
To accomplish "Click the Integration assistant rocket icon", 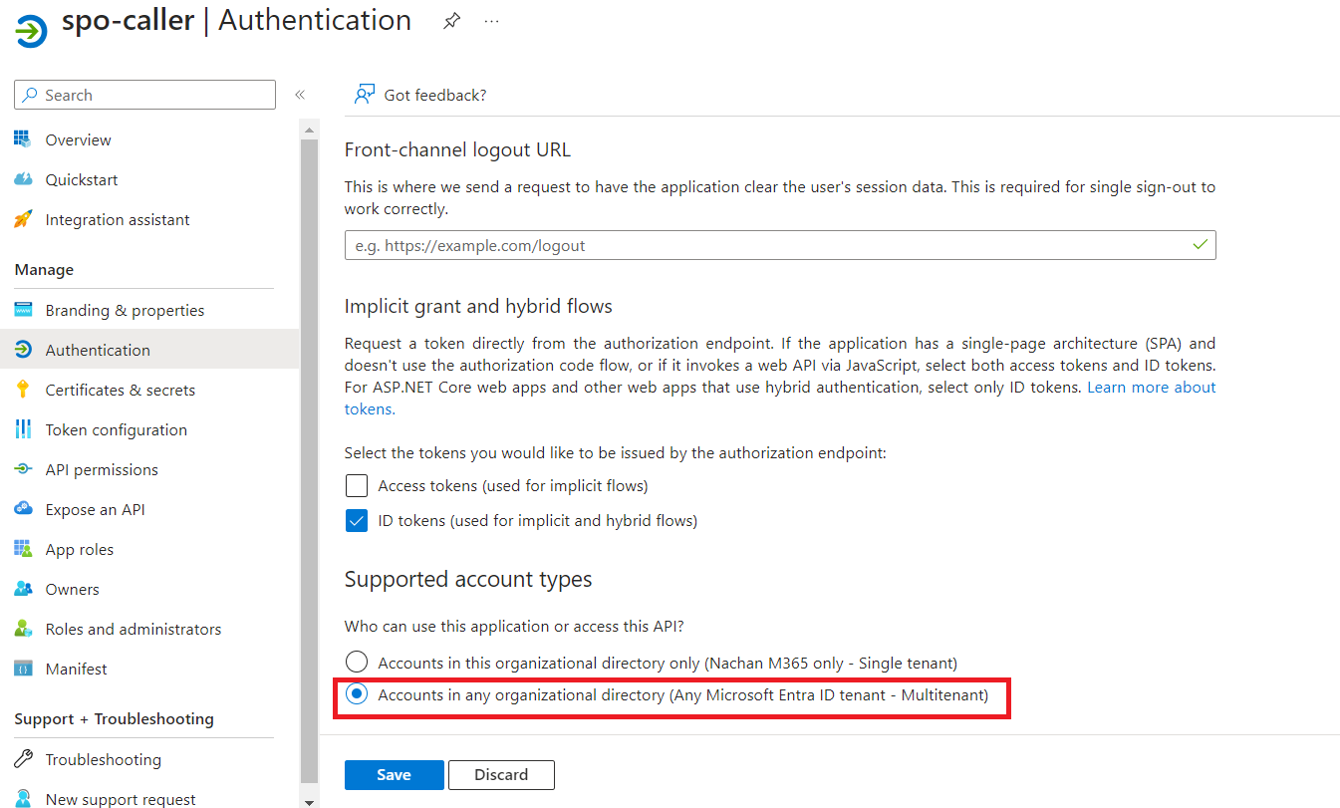I will pos(23,219).
